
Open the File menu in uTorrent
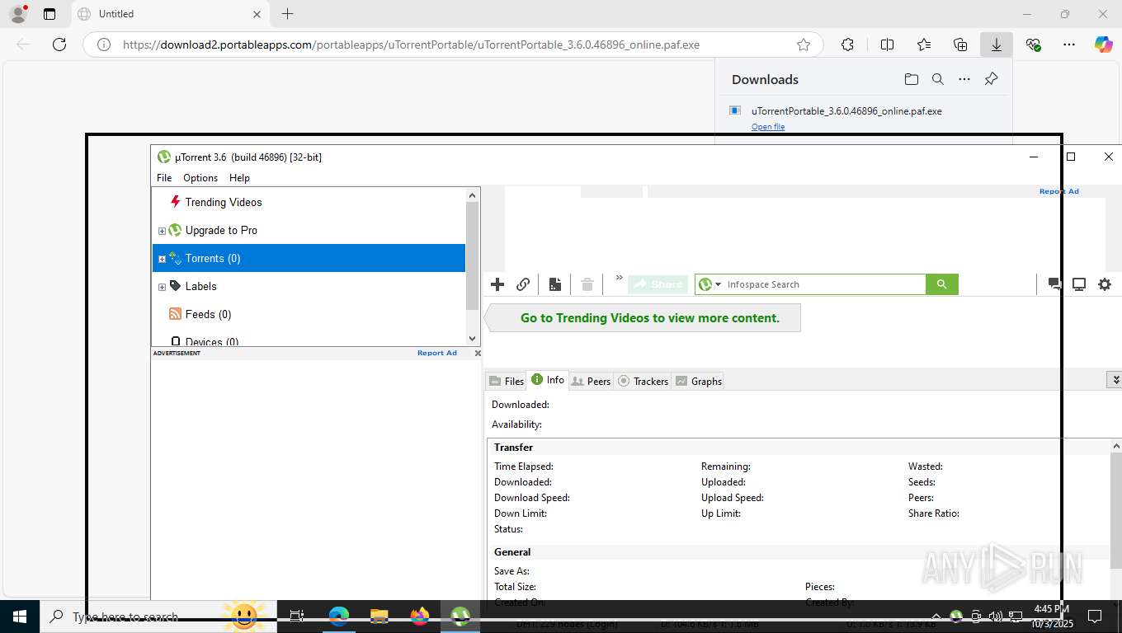pyautogui.click(x=164, y=178)
